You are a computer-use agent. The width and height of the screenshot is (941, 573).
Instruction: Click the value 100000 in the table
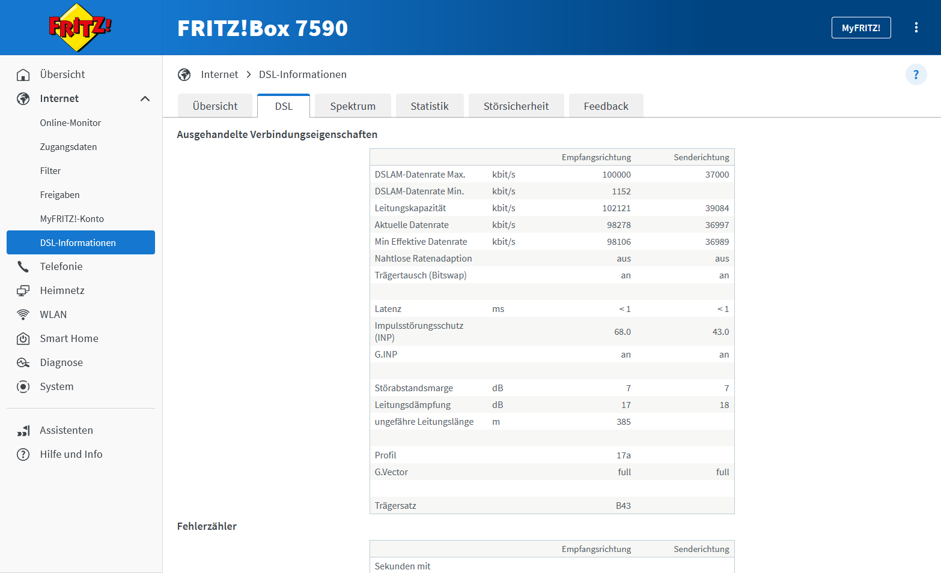(617, 175)
